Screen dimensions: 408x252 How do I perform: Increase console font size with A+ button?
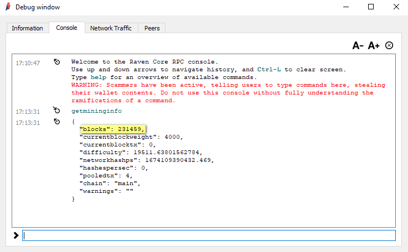tap(374, 45)
